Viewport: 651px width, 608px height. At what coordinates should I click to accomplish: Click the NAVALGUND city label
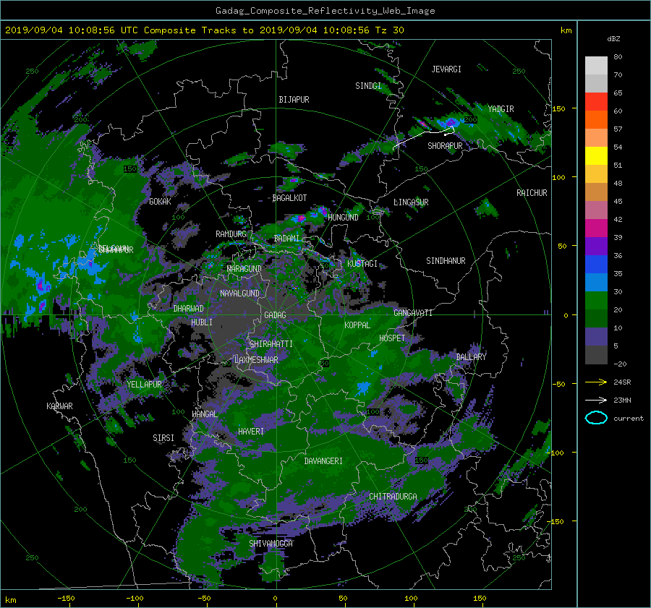point(239,294)
